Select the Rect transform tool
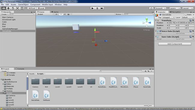The height and width of the screenshot is (110, 195). pyautogui.click(x=22, y=8)
